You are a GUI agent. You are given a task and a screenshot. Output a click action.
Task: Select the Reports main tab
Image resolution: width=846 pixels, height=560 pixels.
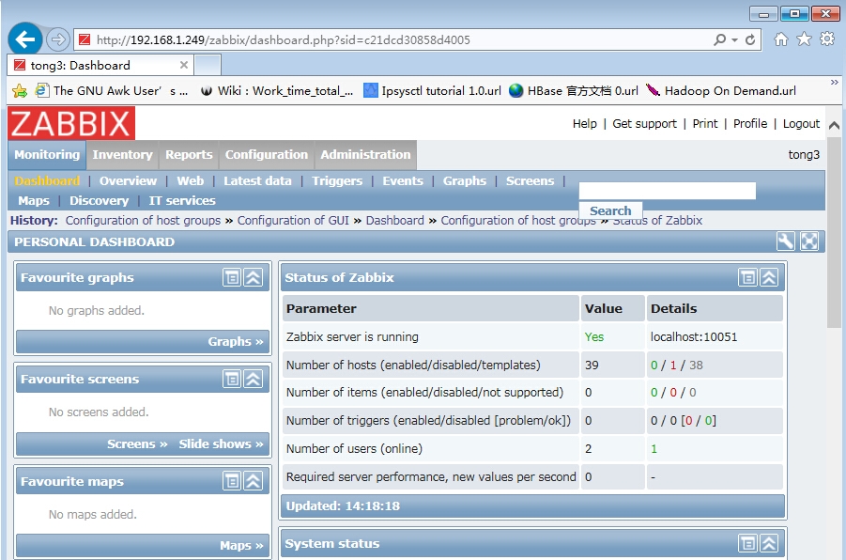coord(189,155)
